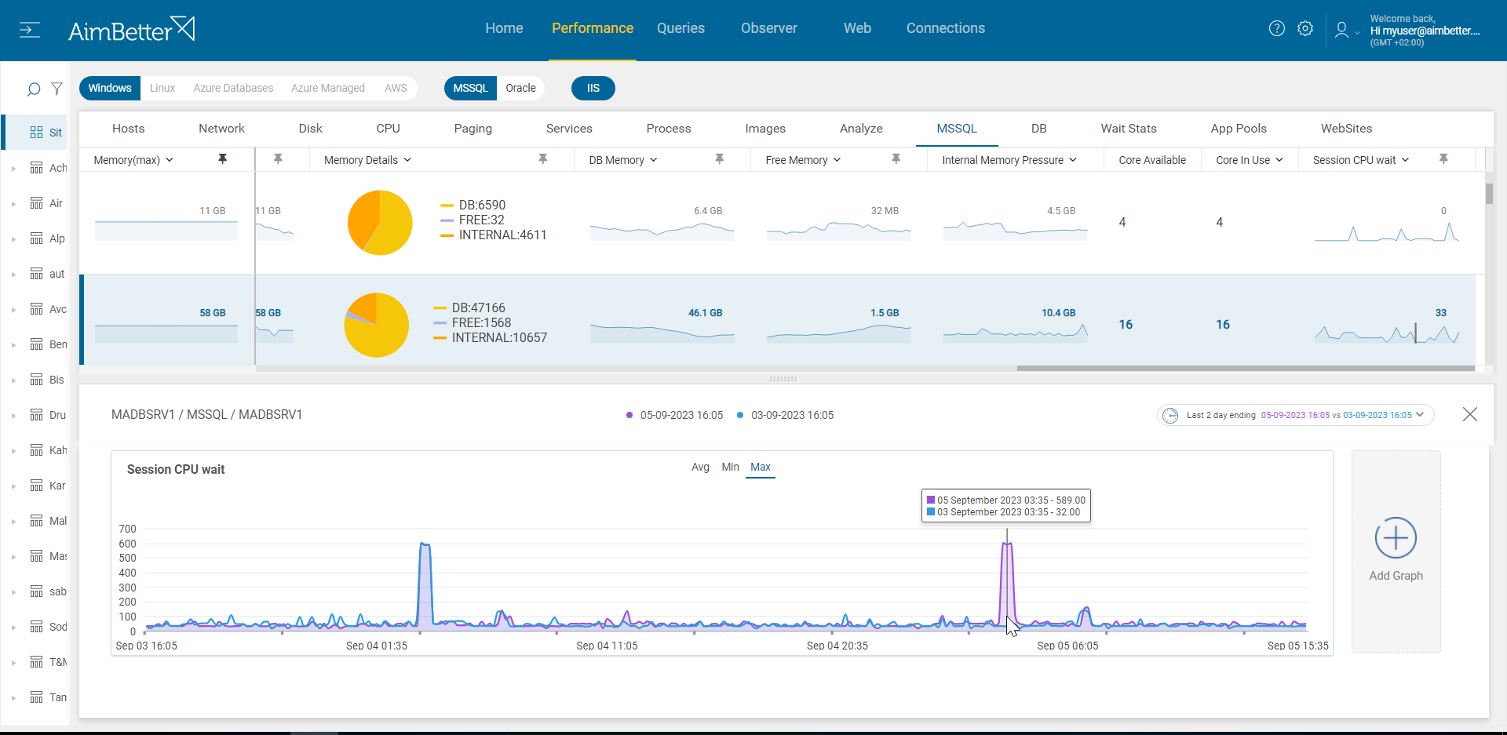Click the Add Graph plus icon
This screenshot has width=1507, height=735.
[1396, 538]
